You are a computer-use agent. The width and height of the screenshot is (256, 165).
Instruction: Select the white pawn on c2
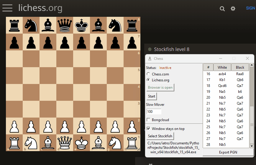pyautogui.click(x=48, y=126)
